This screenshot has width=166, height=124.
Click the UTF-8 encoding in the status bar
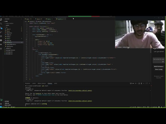point(144,107)
